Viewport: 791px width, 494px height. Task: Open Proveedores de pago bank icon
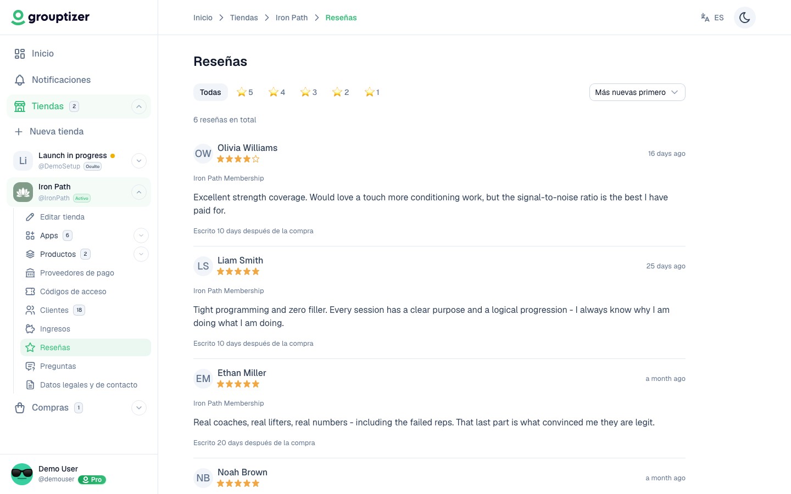pyautogui.click(x=30, y=273)
